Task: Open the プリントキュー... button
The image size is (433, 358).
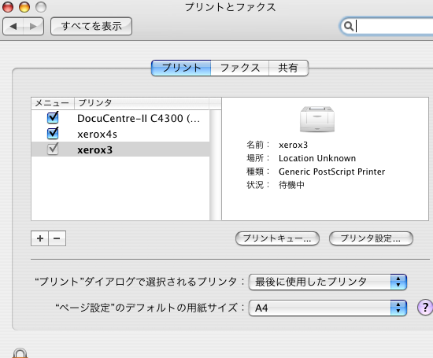Action: tap(277, 238)
